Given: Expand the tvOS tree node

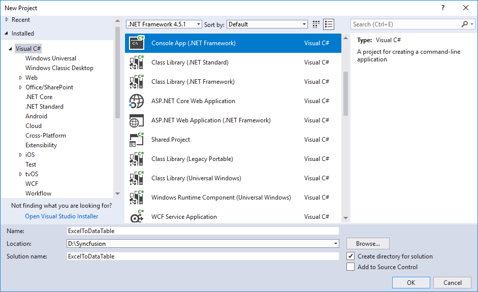Looking at the screenshot, I should 20,174.
